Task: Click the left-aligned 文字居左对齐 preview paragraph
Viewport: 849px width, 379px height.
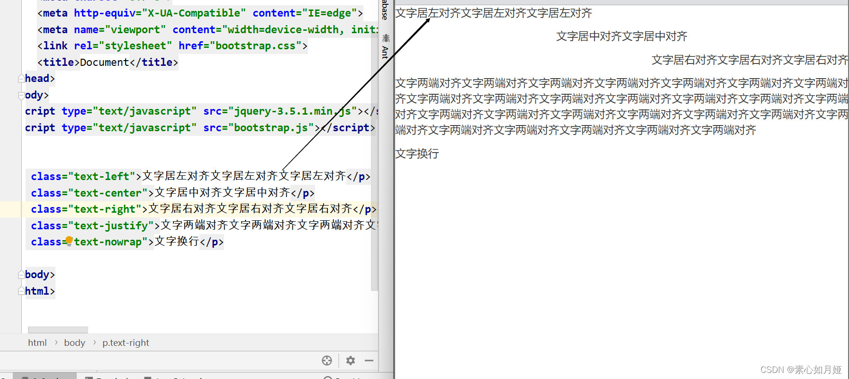Action: (x=494, y=13)
